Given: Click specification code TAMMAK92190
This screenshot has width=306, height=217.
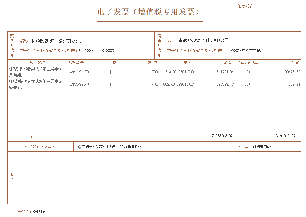Looking at the screenshot, I should click(78, 85).
